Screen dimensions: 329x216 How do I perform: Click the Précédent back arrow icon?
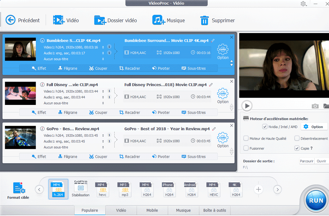pos(11,20)
